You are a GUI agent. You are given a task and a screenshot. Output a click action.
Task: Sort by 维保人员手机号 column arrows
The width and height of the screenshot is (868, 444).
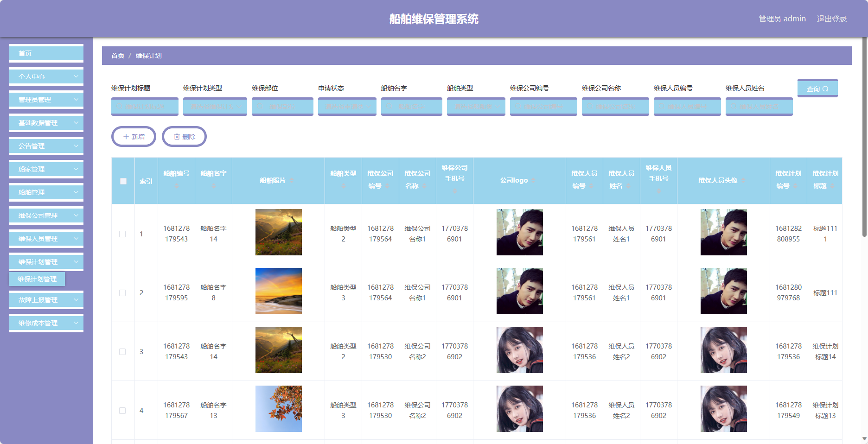tap(658, 191)
